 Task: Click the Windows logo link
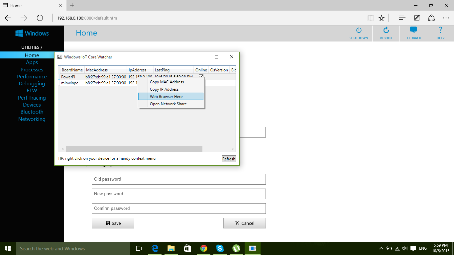[x=32, y=33]
